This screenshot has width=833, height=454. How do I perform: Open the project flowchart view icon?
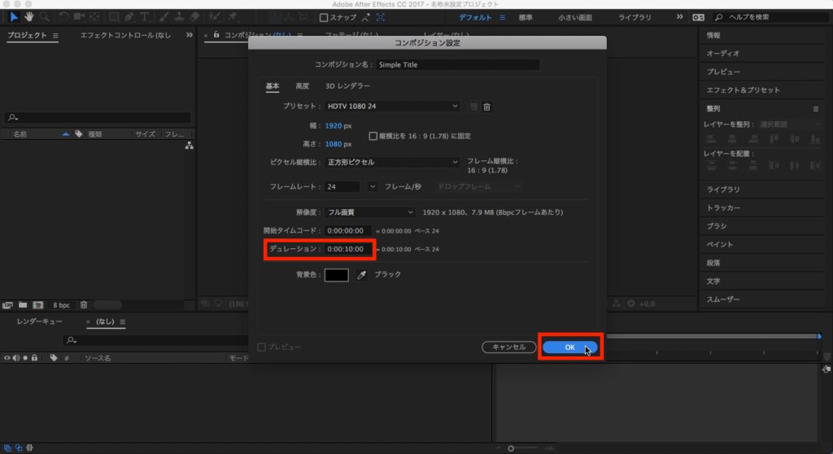tap(189, 145)
